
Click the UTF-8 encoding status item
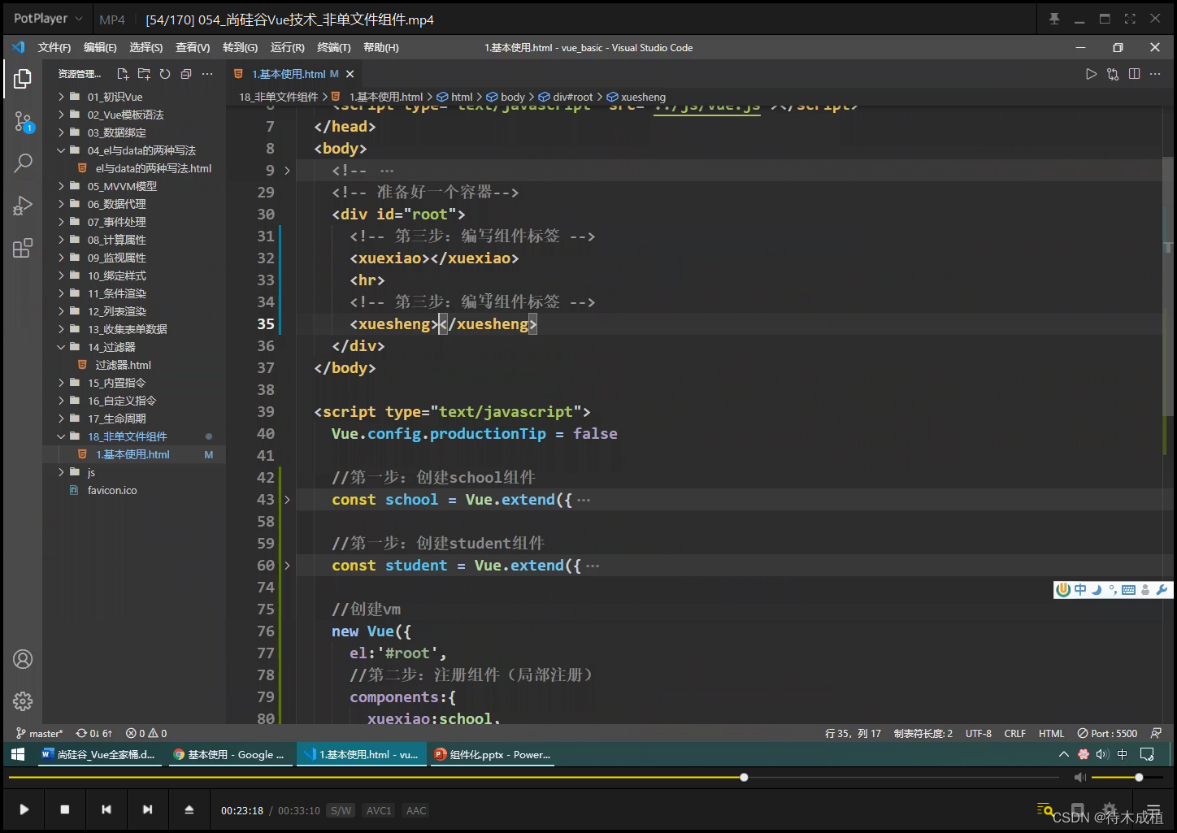point(979,733)
